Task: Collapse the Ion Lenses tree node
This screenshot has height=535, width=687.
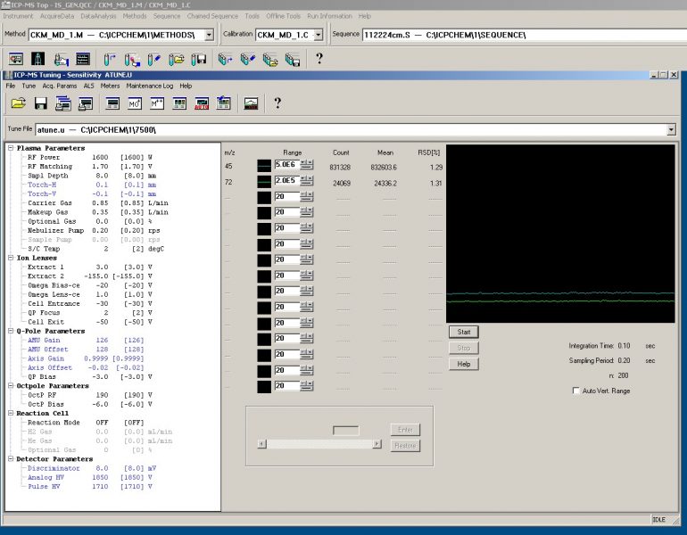Action: [x=11, y=258]
